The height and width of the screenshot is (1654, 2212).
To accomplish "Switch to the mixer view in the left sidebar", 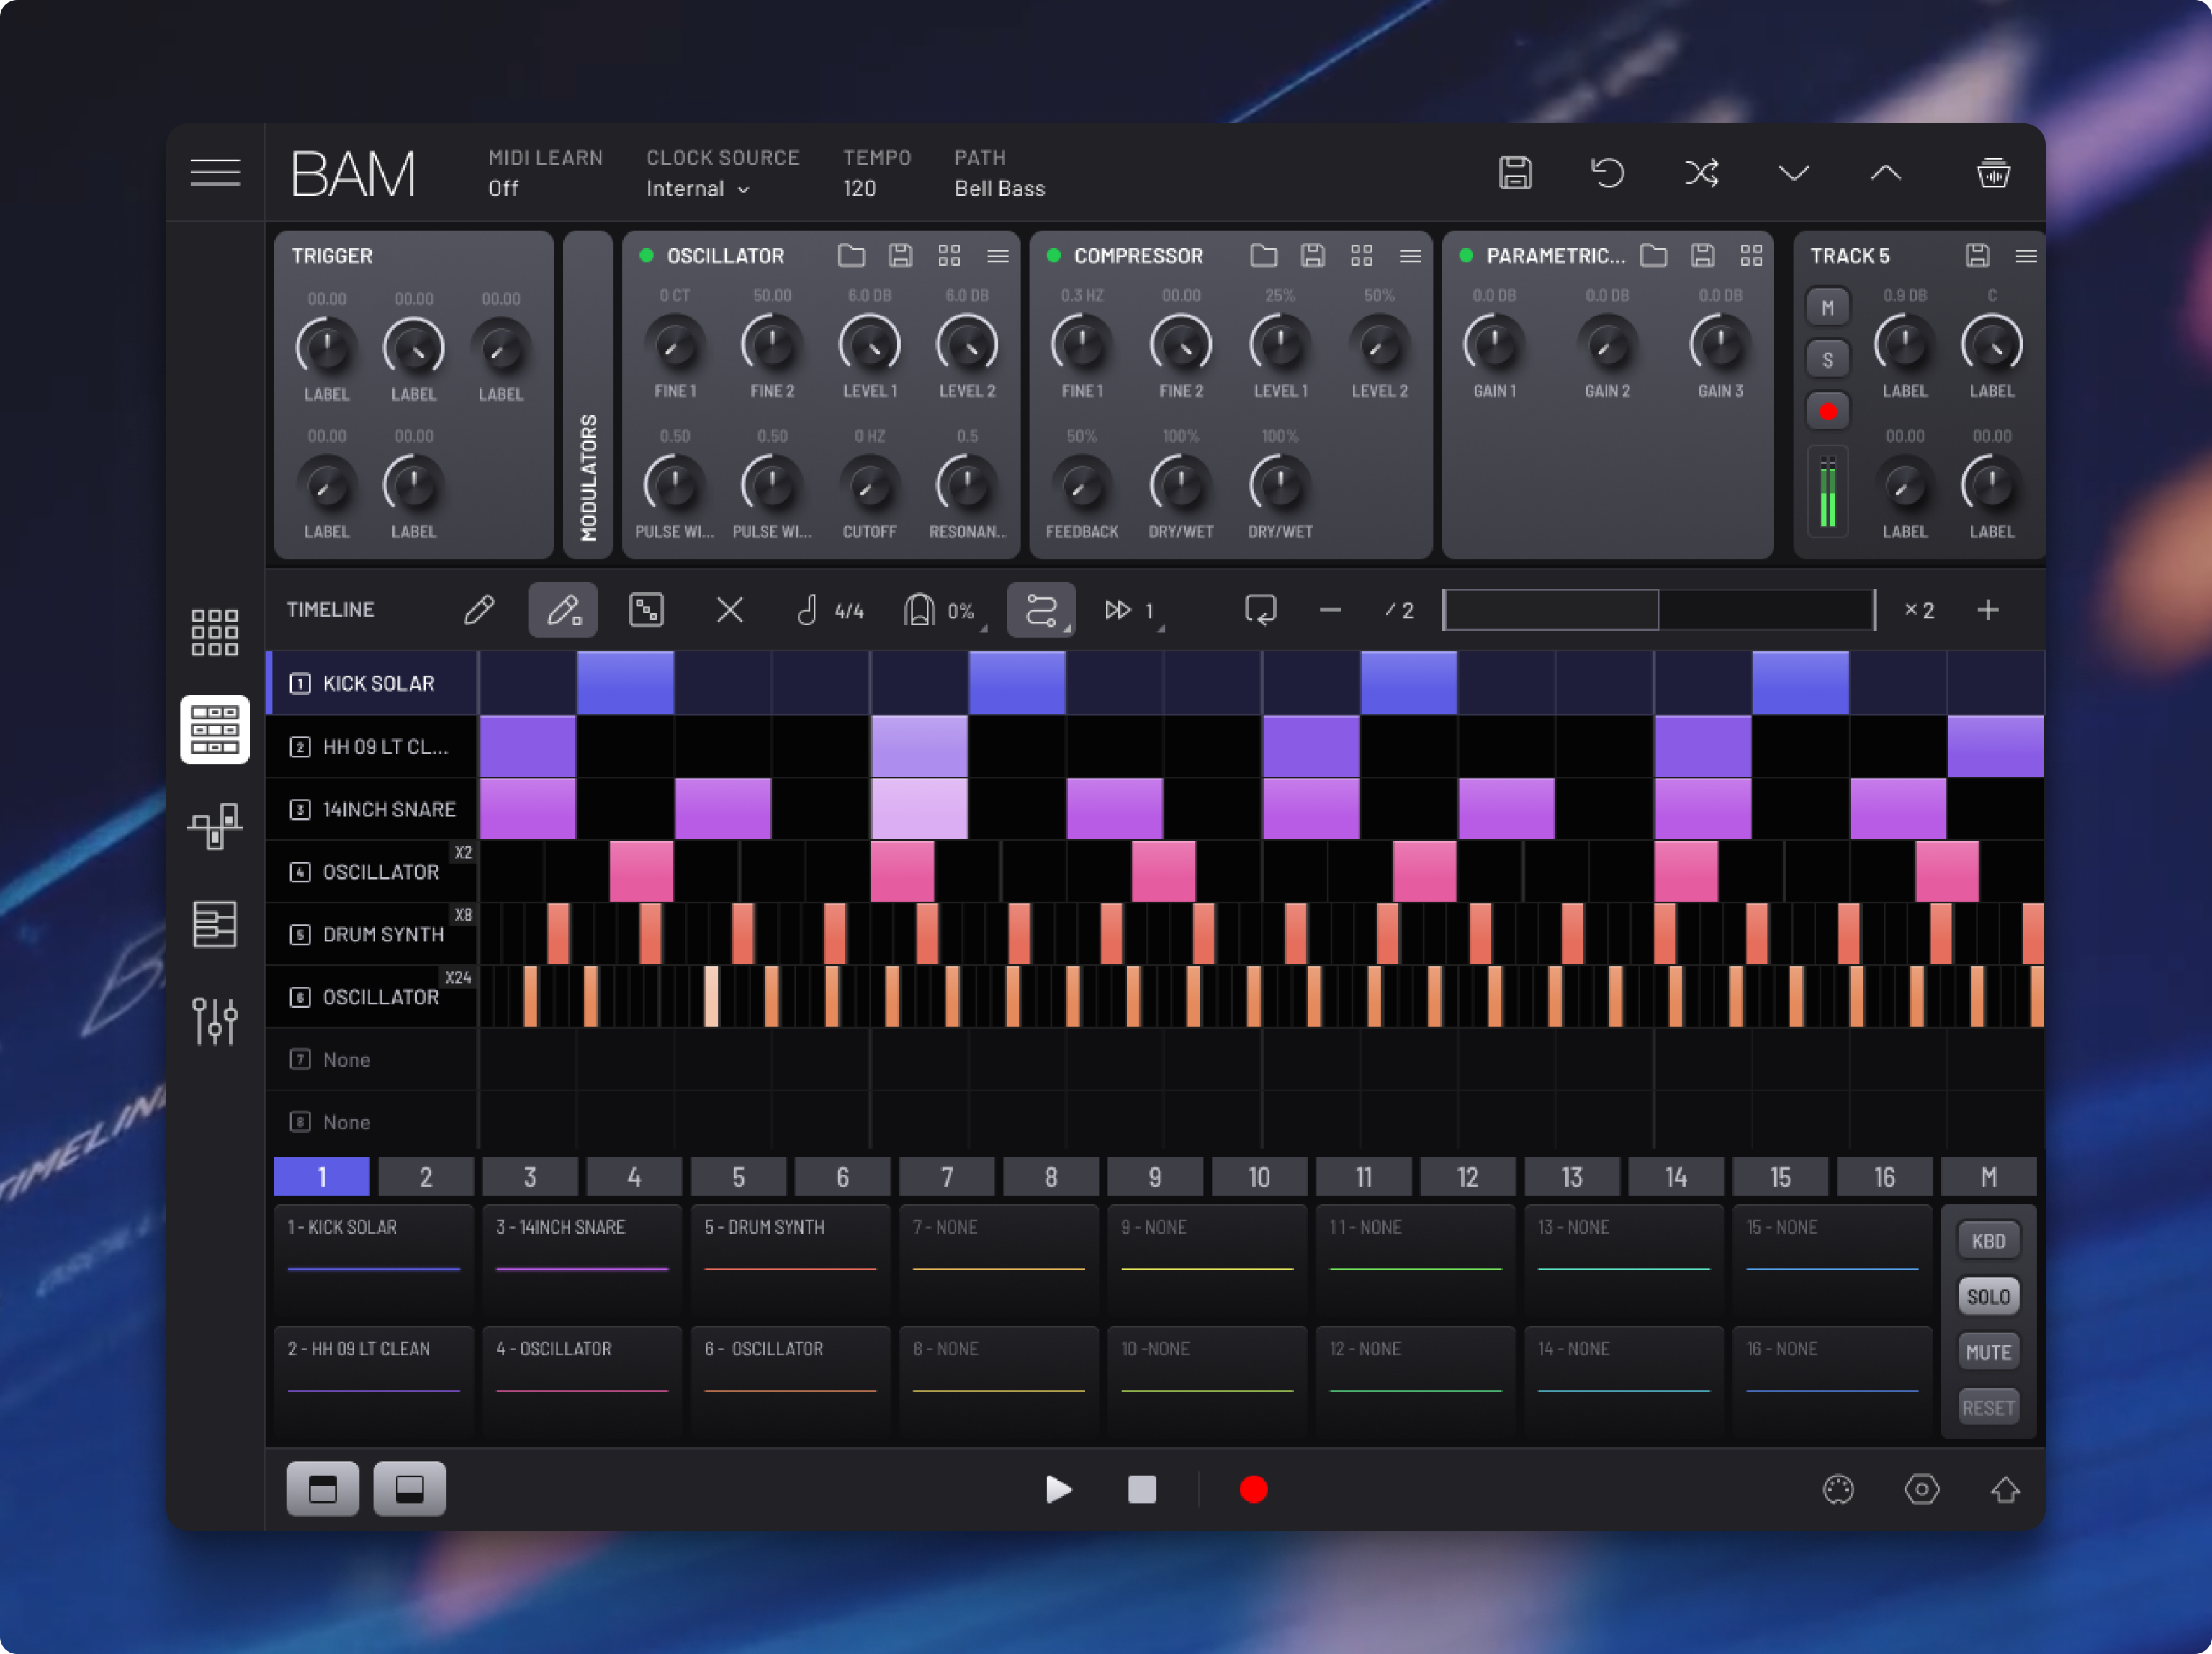I will coord(214,1021).
